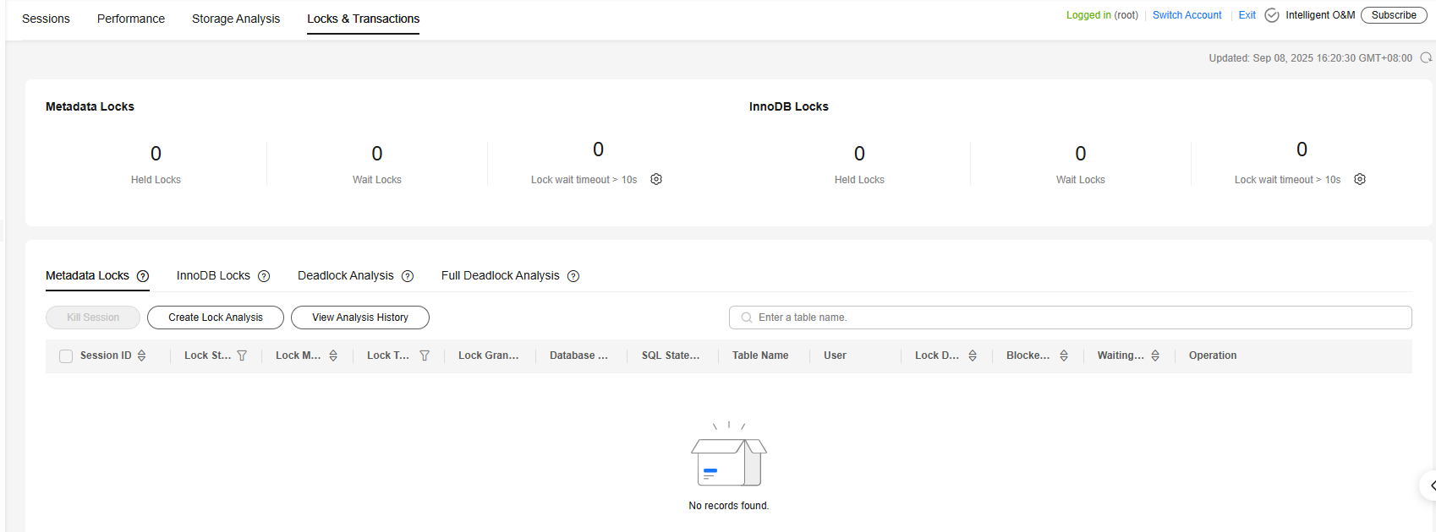1436x532 pixels.
Task: Open the Lock Status column filter
Action: pyautogui.click(x=242, y=356)
